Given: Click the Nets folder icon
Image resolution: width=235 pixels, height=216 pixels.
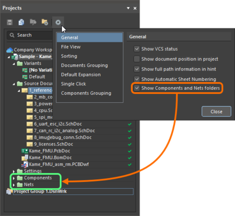Looking at the screenshot, I should click(x=20, y=185).
